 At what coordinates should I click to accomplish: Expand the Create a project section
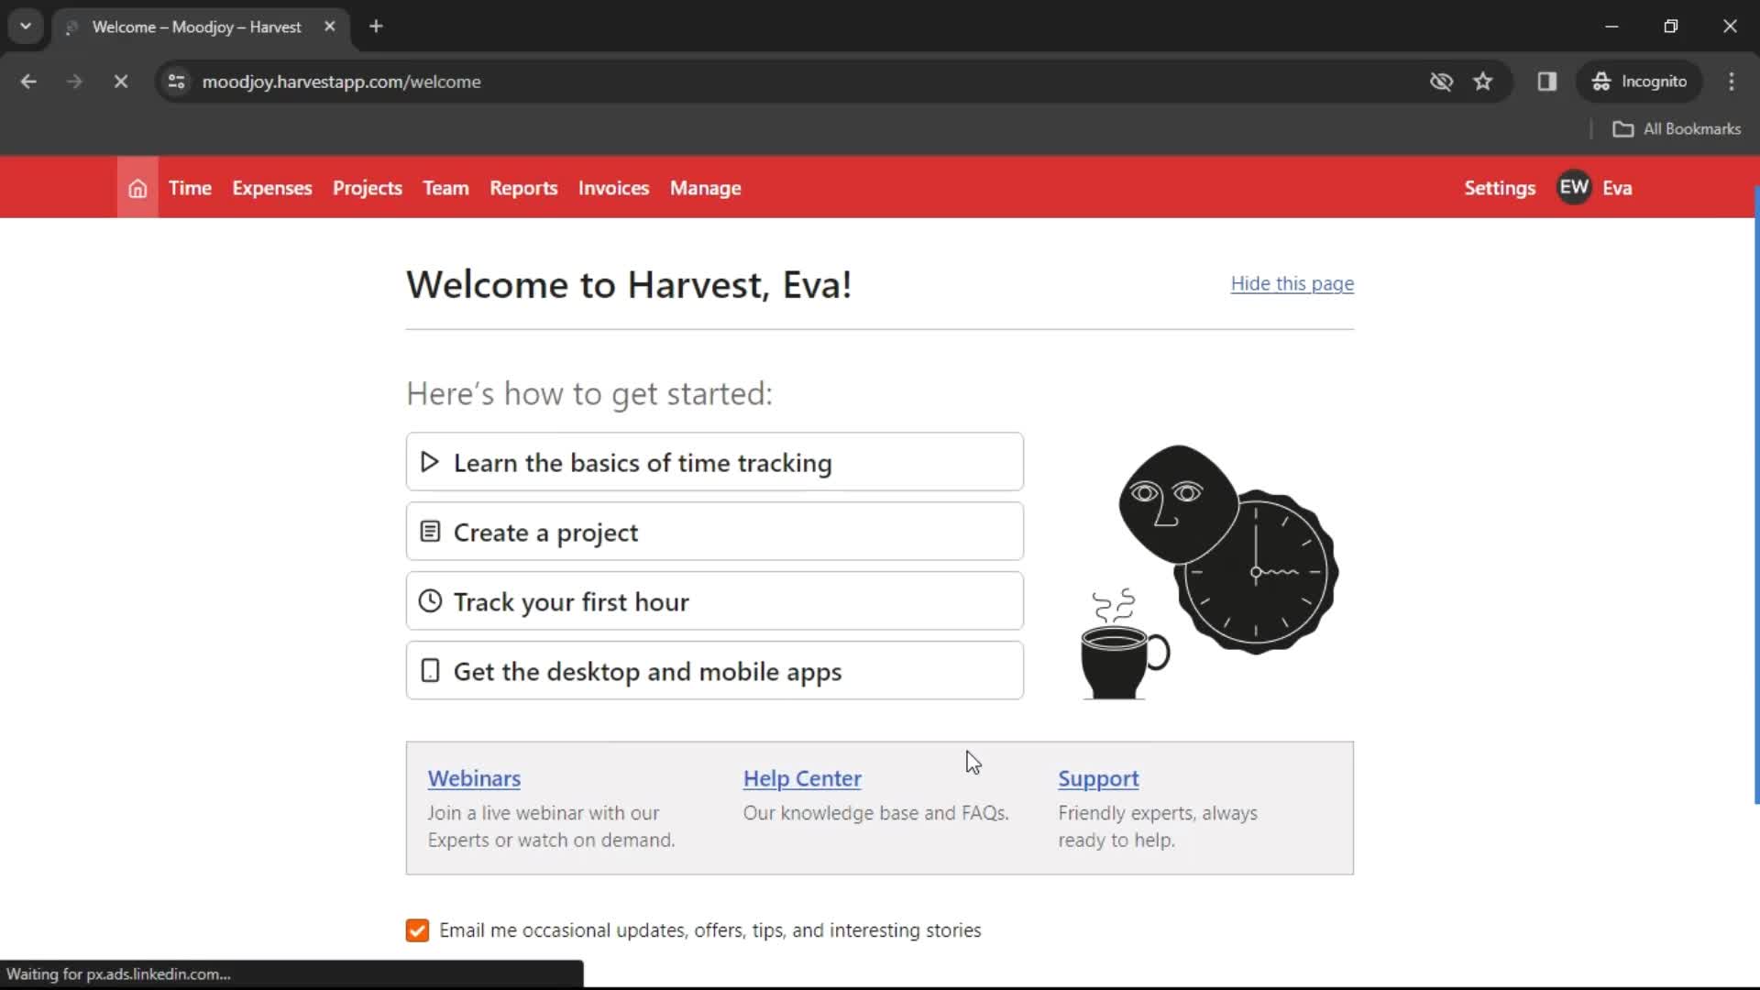(x=716, y=532)
